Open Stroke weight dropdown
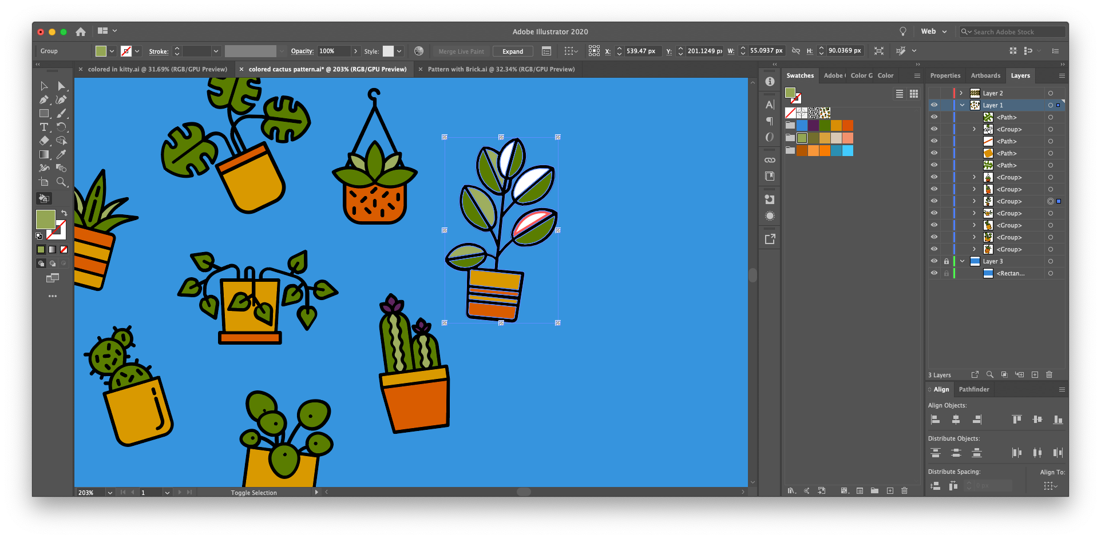Image resolution: width=1101 pixels, height=539 pixels. [216, 51]
